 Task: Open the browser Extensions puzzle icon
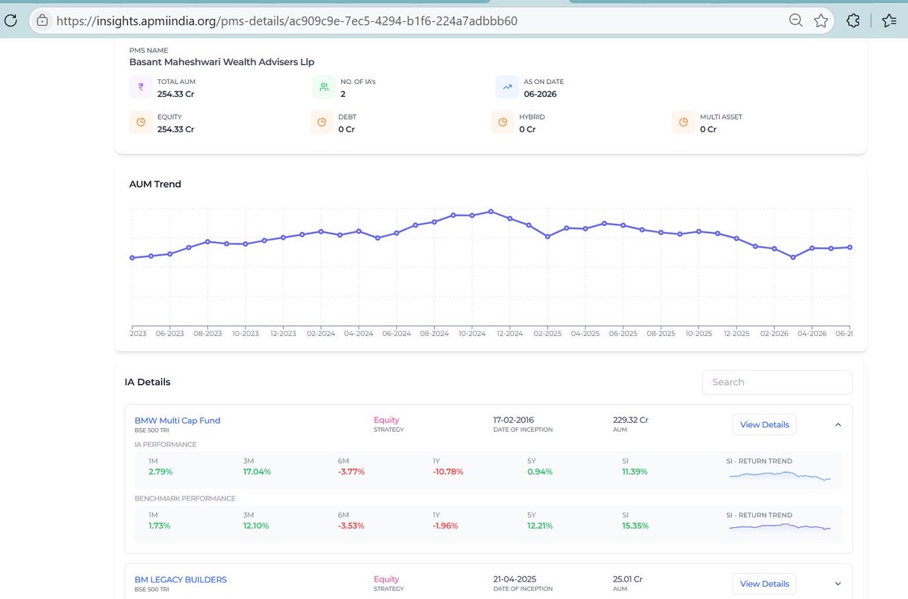tap(853, 21)
